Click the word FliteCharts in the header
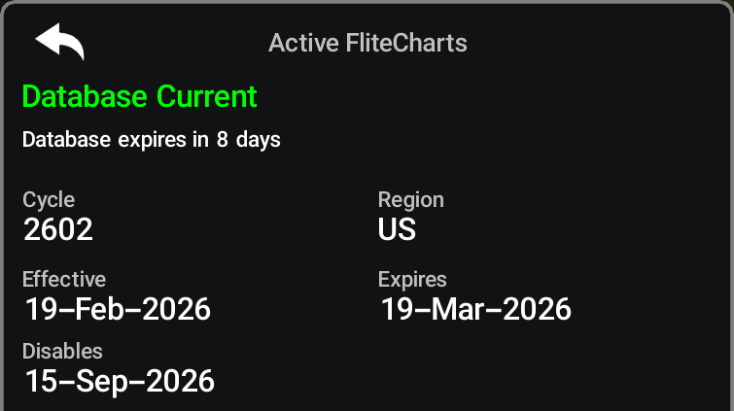This screenshot has width=734, height=411. tap(406, 43)
